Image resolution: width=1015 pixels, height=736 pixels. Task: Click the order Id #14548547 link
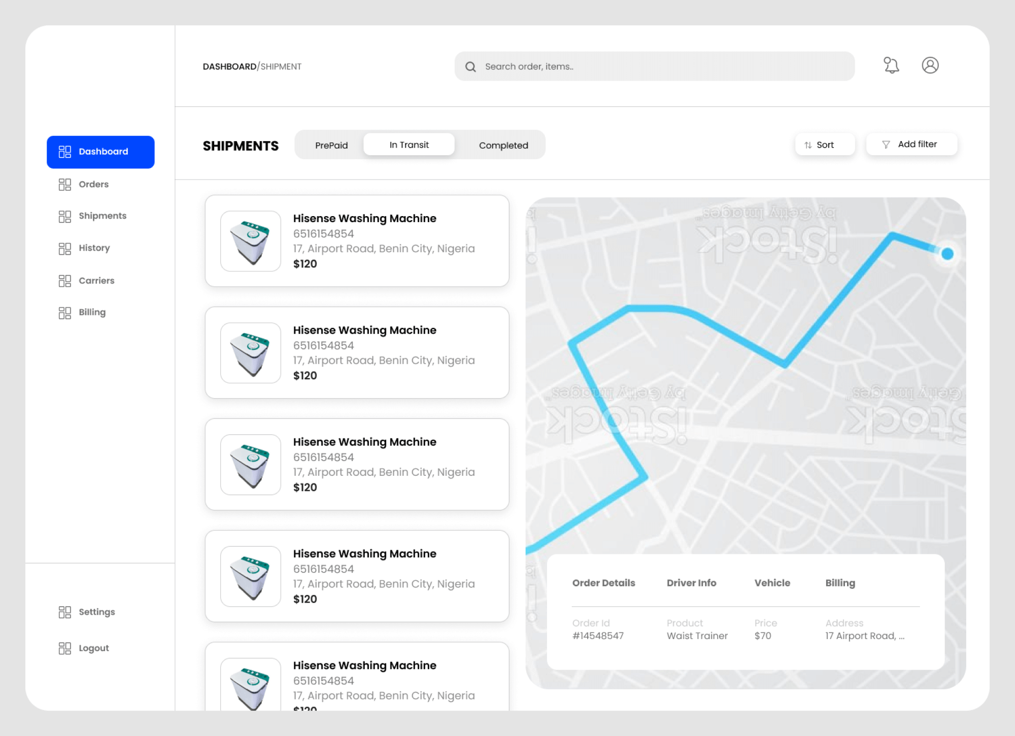598,636
